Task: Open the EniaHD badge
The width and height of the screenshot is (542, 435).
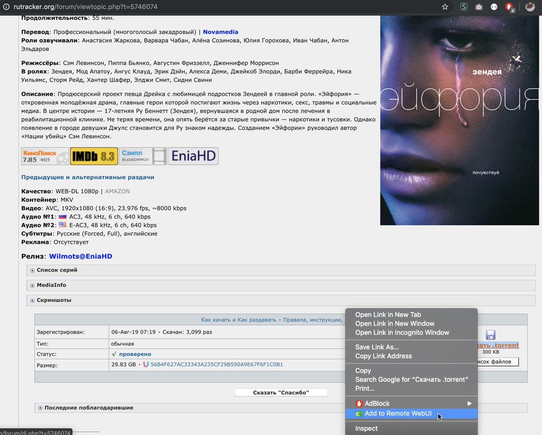Action: [193, 156]
